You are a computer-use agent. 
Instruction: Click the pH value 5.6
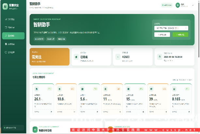[x=83, y=99]
